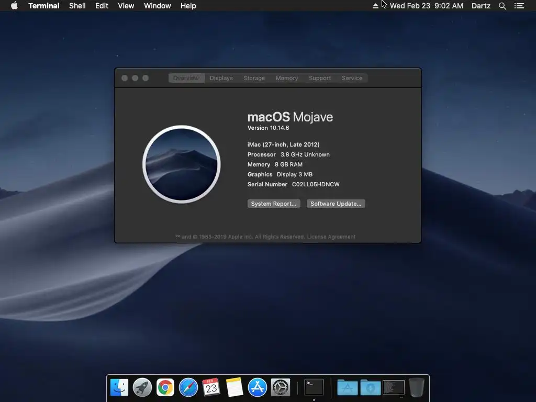This screenshot has width=536, height=402.
Task: Click the iMac (27-inch, Late 2012) text
Action: tap(283, 144)
